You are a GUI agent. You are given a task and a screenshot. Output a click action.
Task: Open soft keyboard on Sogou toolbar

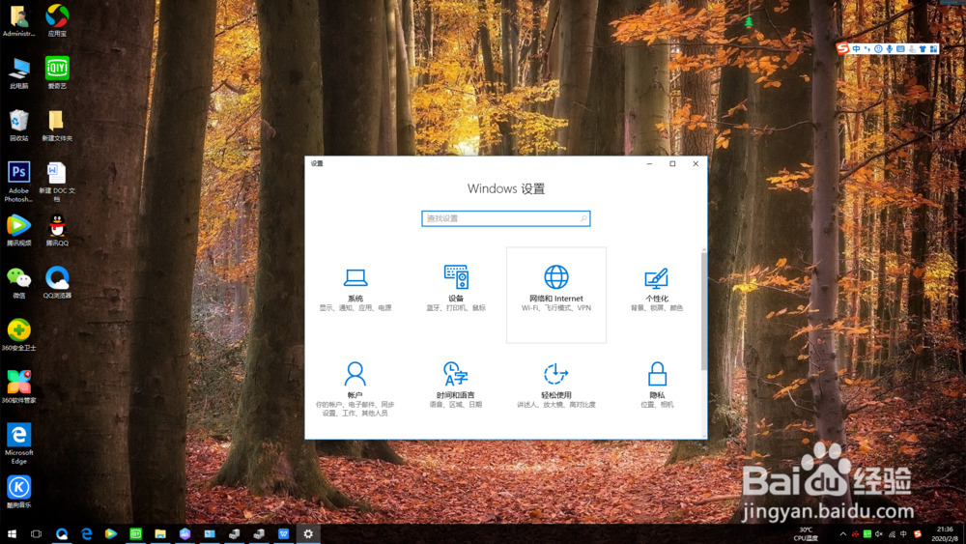click(900, 48)
